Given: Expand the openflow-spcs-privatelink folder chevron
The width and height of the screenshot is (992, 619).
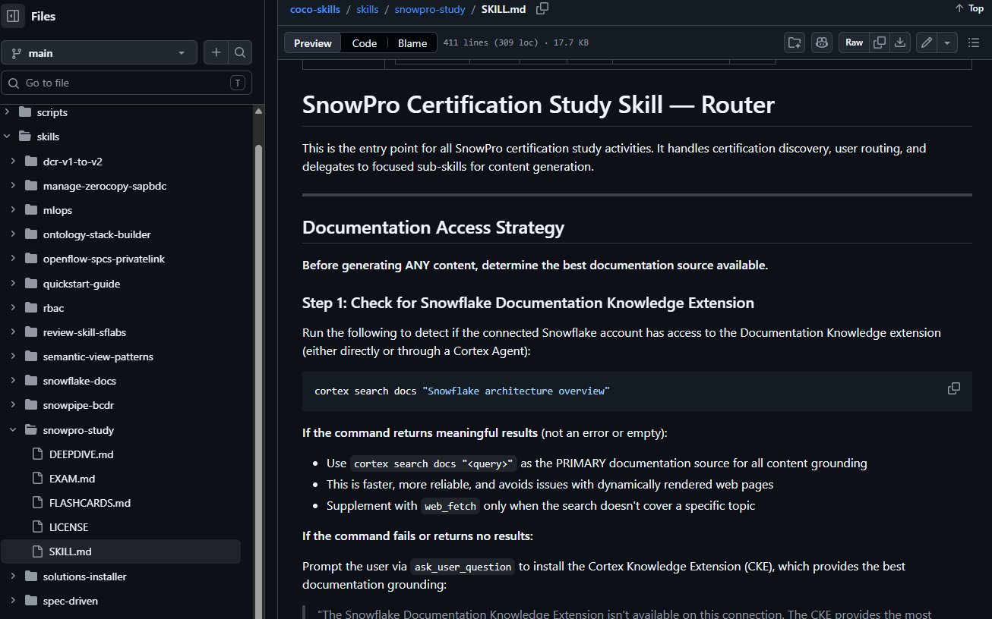Looking at the screenshot, I should pos(13,259).
